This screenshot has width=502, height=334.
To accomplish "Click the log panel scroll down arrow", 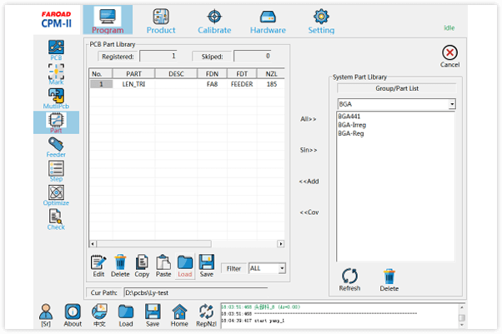I will pos(462,325).
